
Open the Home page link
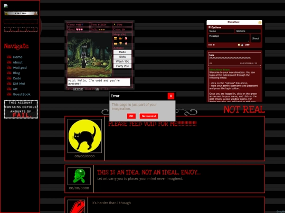click(x=17, y=57)
